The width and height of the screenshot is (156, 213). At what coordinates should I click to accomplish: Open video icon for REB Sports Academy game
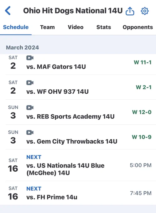point(30,107)
